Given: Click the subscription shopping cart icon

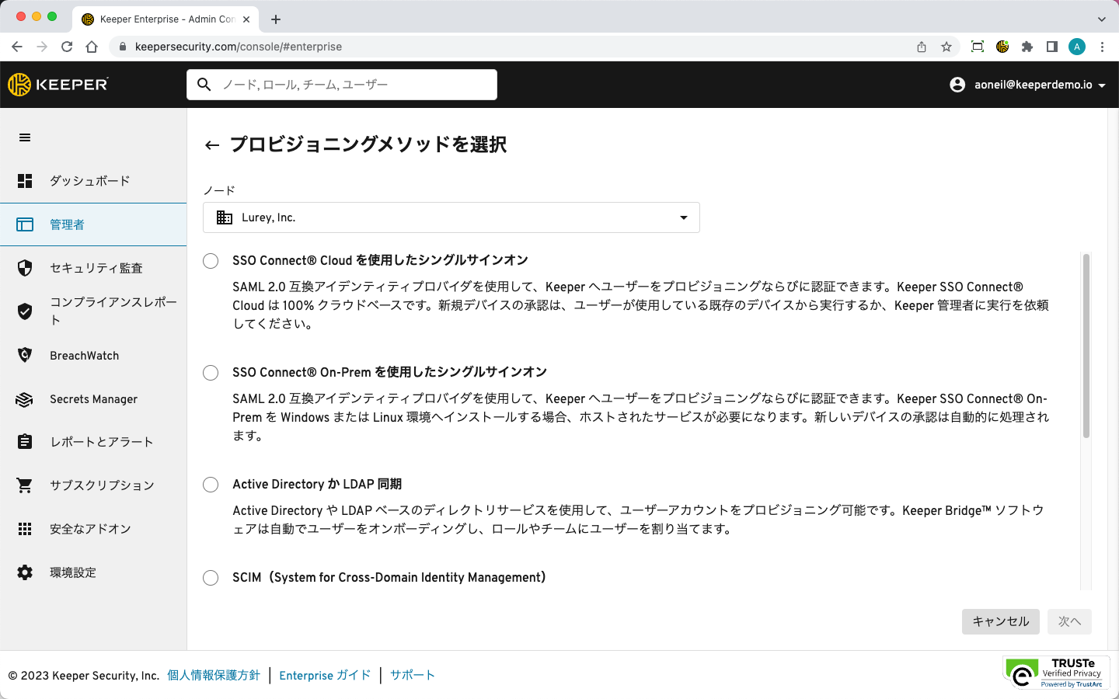Looking at the screenshot, I should pyautogui.click(x=25, y=485).
